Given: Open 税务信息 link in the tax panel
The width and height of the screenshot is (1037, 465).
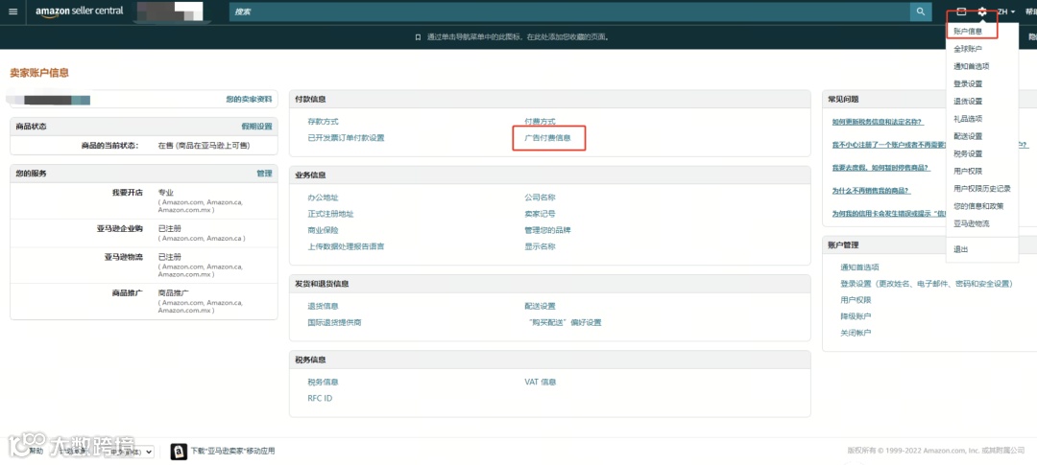Looking at the screenshot, I should [323, 382].
